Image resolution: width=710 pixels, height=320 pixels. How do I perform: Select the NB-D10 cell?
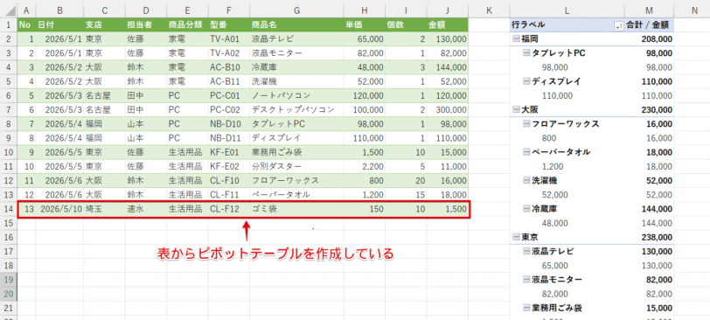click(x=229, y=124)
